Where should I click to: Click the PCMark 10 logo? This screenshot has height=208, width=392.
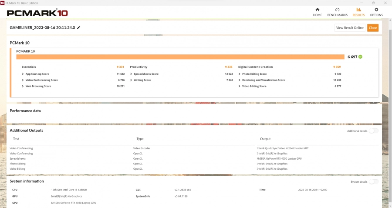tap(37, 13)
